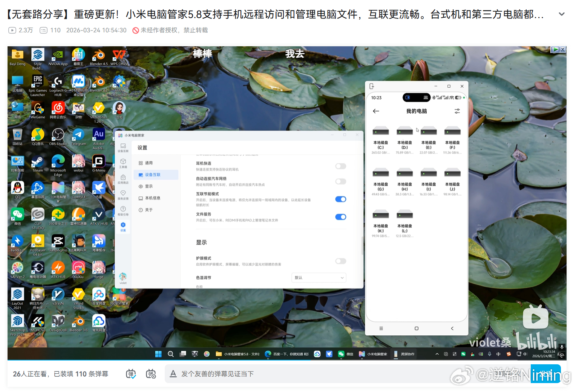Enable 护眼模式 toggle
This screenshot has height=391, width=576.
tap(340, 261)
